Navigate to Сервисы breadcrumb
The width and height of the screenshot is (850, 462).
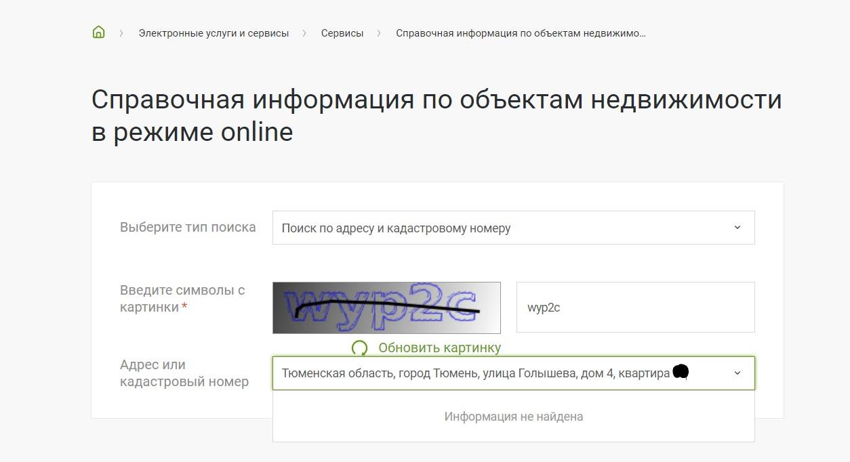point(342,33)
